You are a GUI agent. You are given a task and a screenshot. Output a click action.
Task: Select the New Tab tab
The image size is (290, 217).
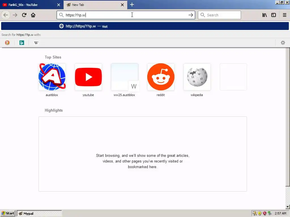click(95, 5)
